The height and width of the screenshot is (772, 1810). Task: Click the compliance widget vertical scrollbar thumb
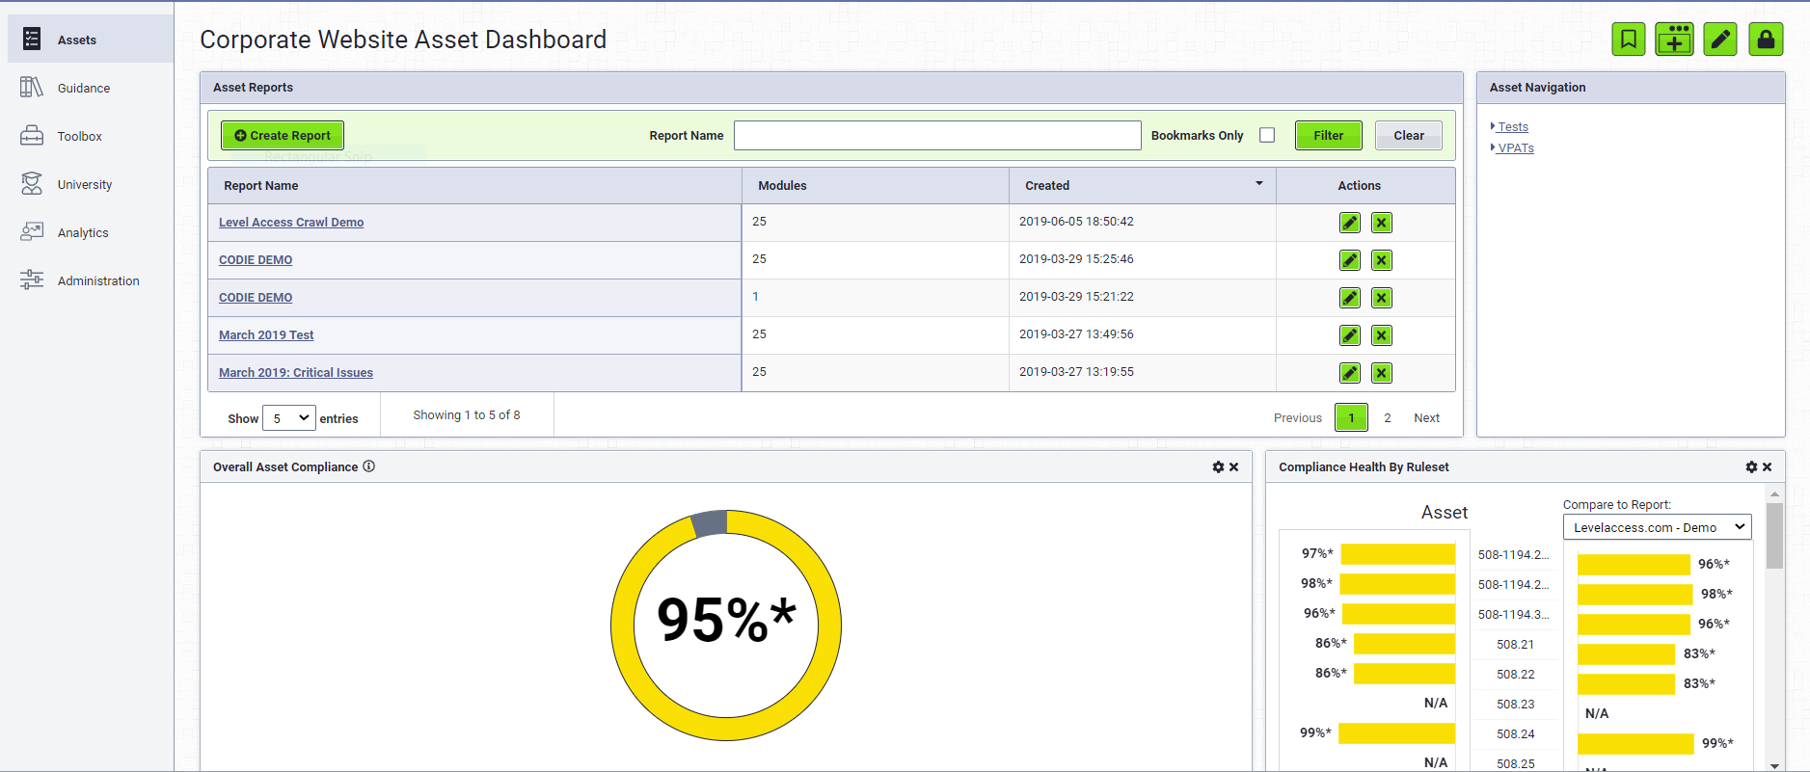point(1774,536)
